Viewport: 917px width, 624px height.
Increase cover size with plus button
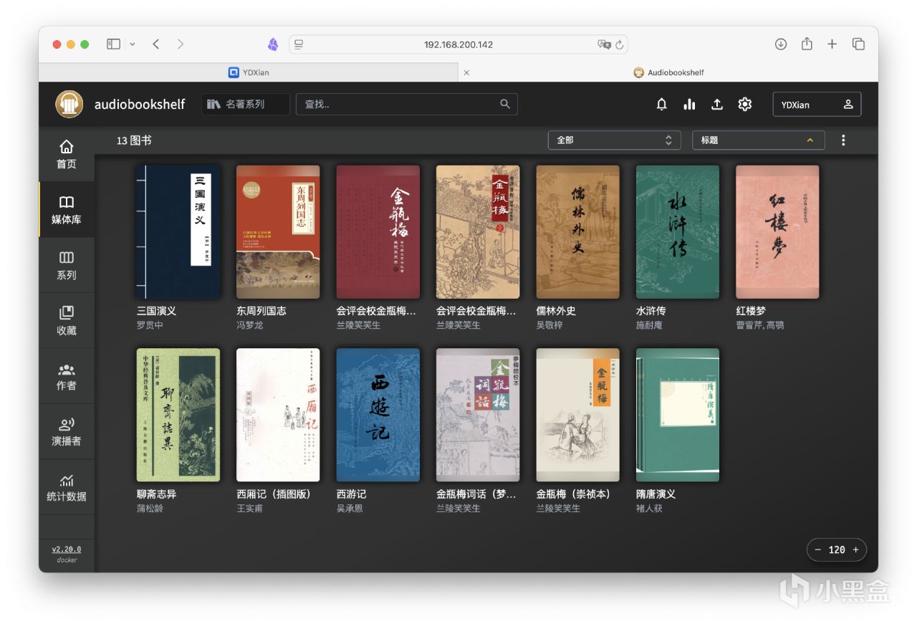[855, 549]
